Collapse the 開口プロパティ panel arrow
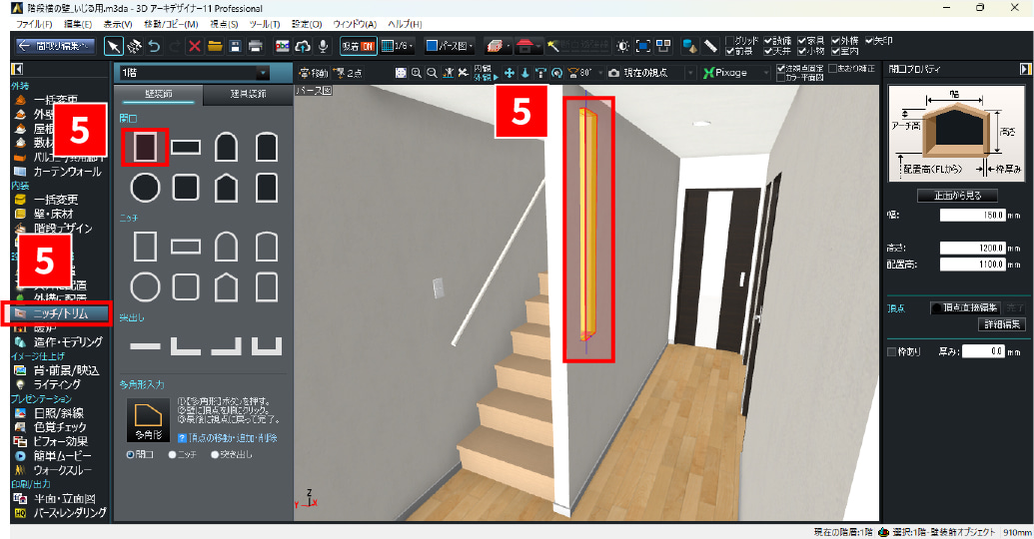Image resolution: width=1034 pixels, height=539 pixels. [x=1025, y=69]
